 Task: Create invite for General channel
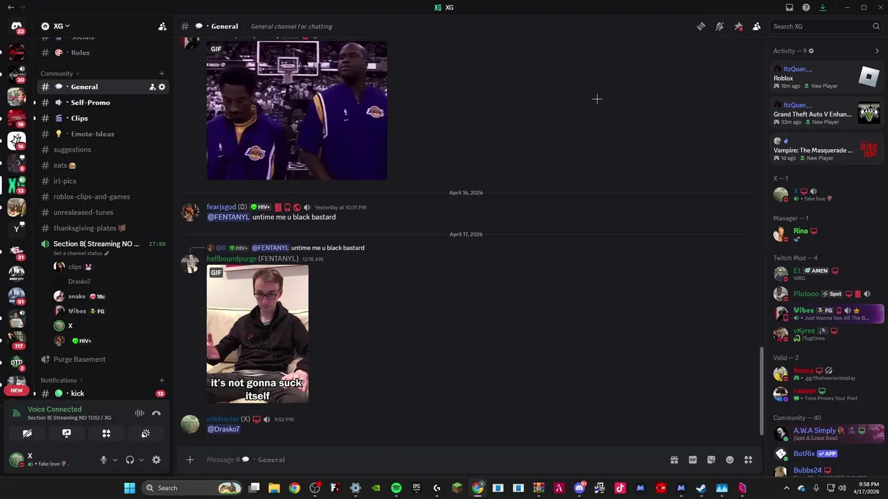(152, 87)
